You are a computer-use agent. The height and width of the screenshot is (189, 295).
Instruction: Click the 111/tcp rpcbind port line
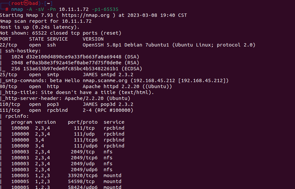(67, 110)
